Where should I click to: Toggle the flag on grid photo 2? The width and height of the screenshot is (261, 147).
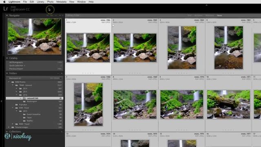113,25
